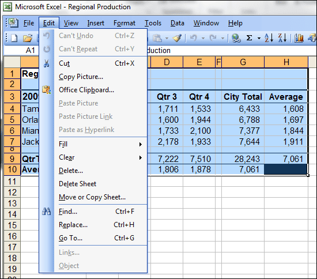
Task: Select narrow column F header
Action: tap(218, 62)
